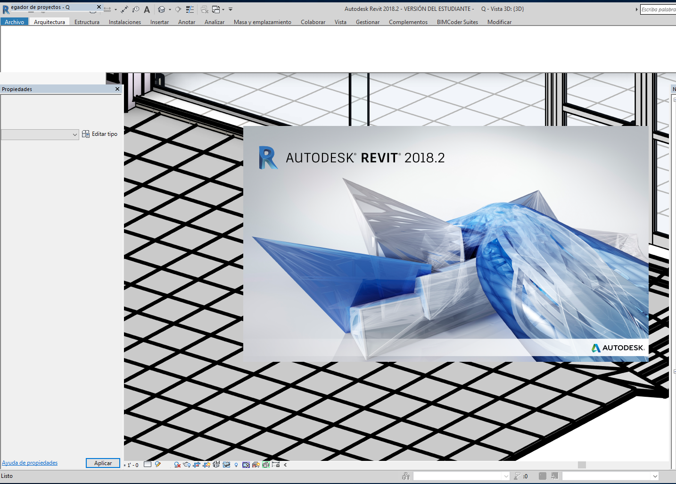Click inside the Escriba palabra search field
Viewport: 676px width, 484px height.
click(x=659, y=8)
